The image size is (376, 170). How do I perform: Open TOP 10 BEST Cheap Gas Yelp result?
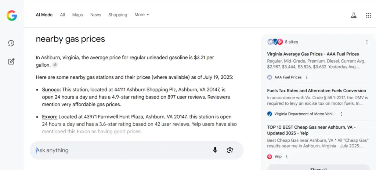311,130
